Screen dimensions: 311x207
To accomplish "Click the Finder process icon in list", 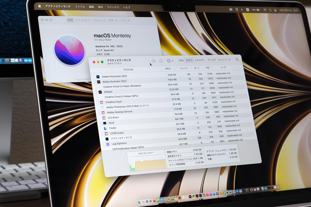I will click(x=105, y=128).
